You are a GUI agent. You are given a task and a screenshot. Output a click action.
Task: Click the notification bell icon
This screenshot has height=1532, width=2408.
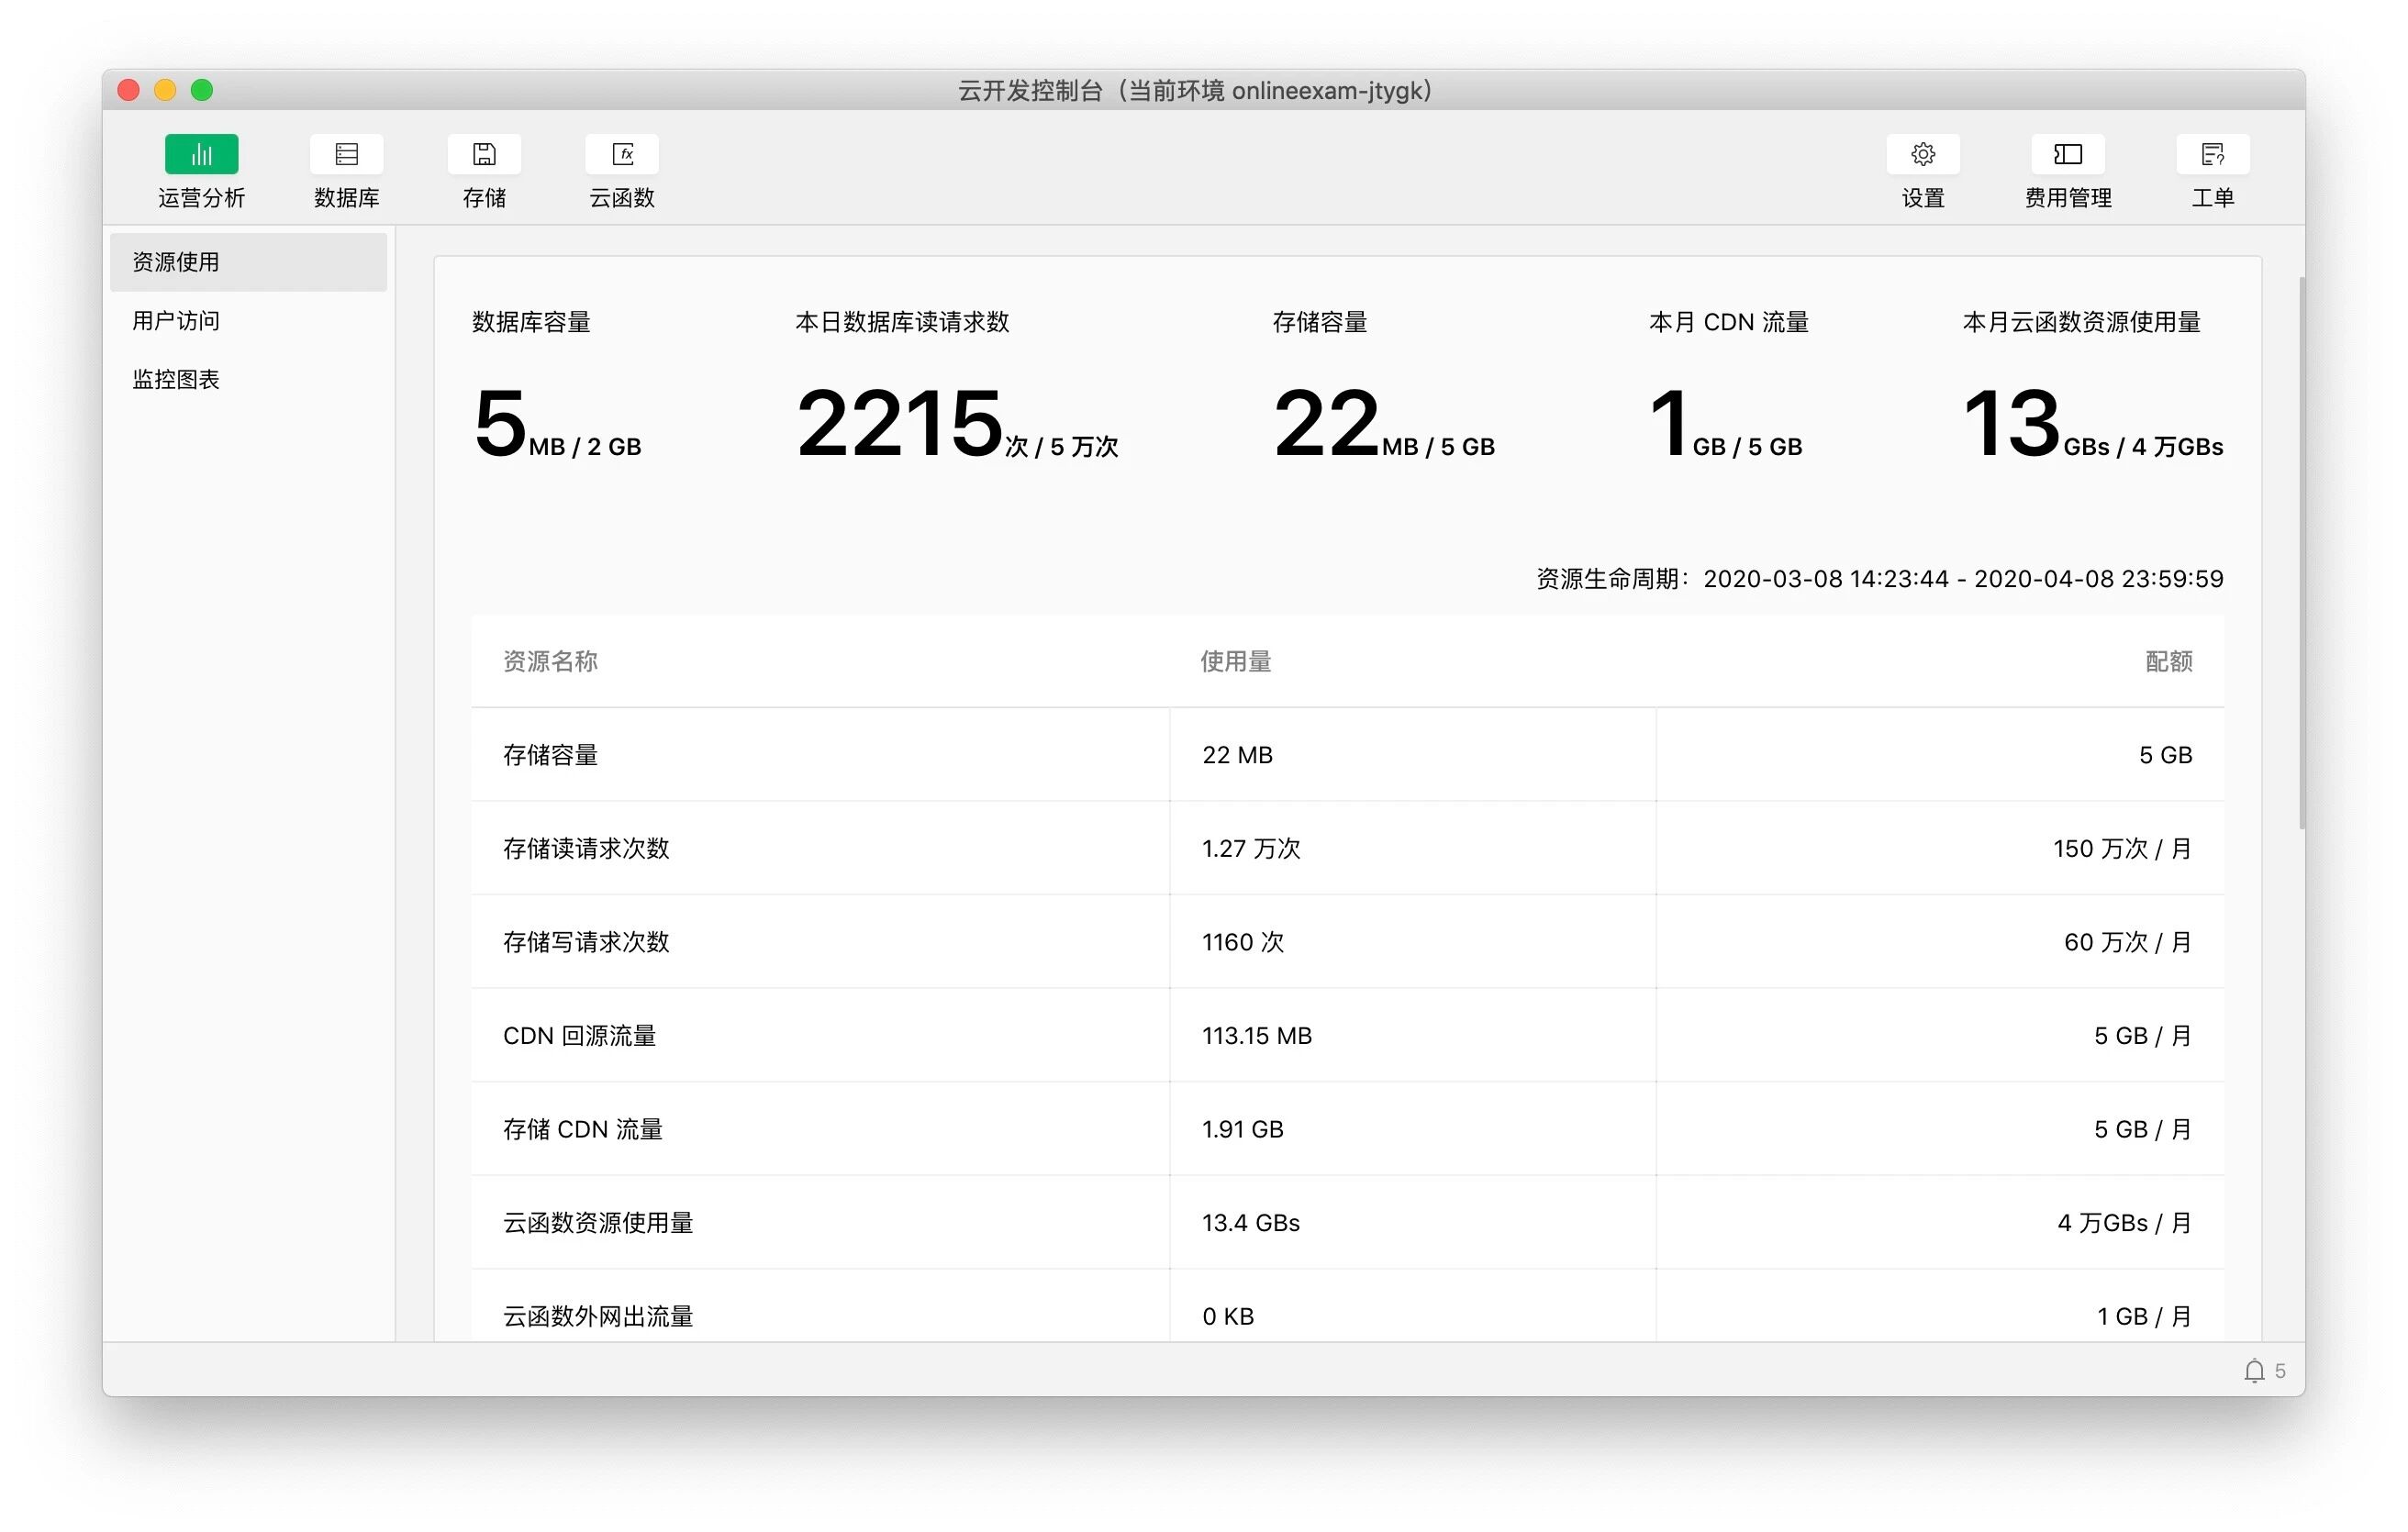2254,1371
